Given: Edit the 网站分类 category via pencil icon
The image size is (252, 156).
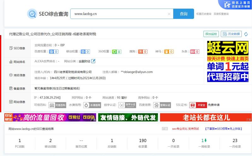Looking at the screenshot, I should click(x=93, y=61).
